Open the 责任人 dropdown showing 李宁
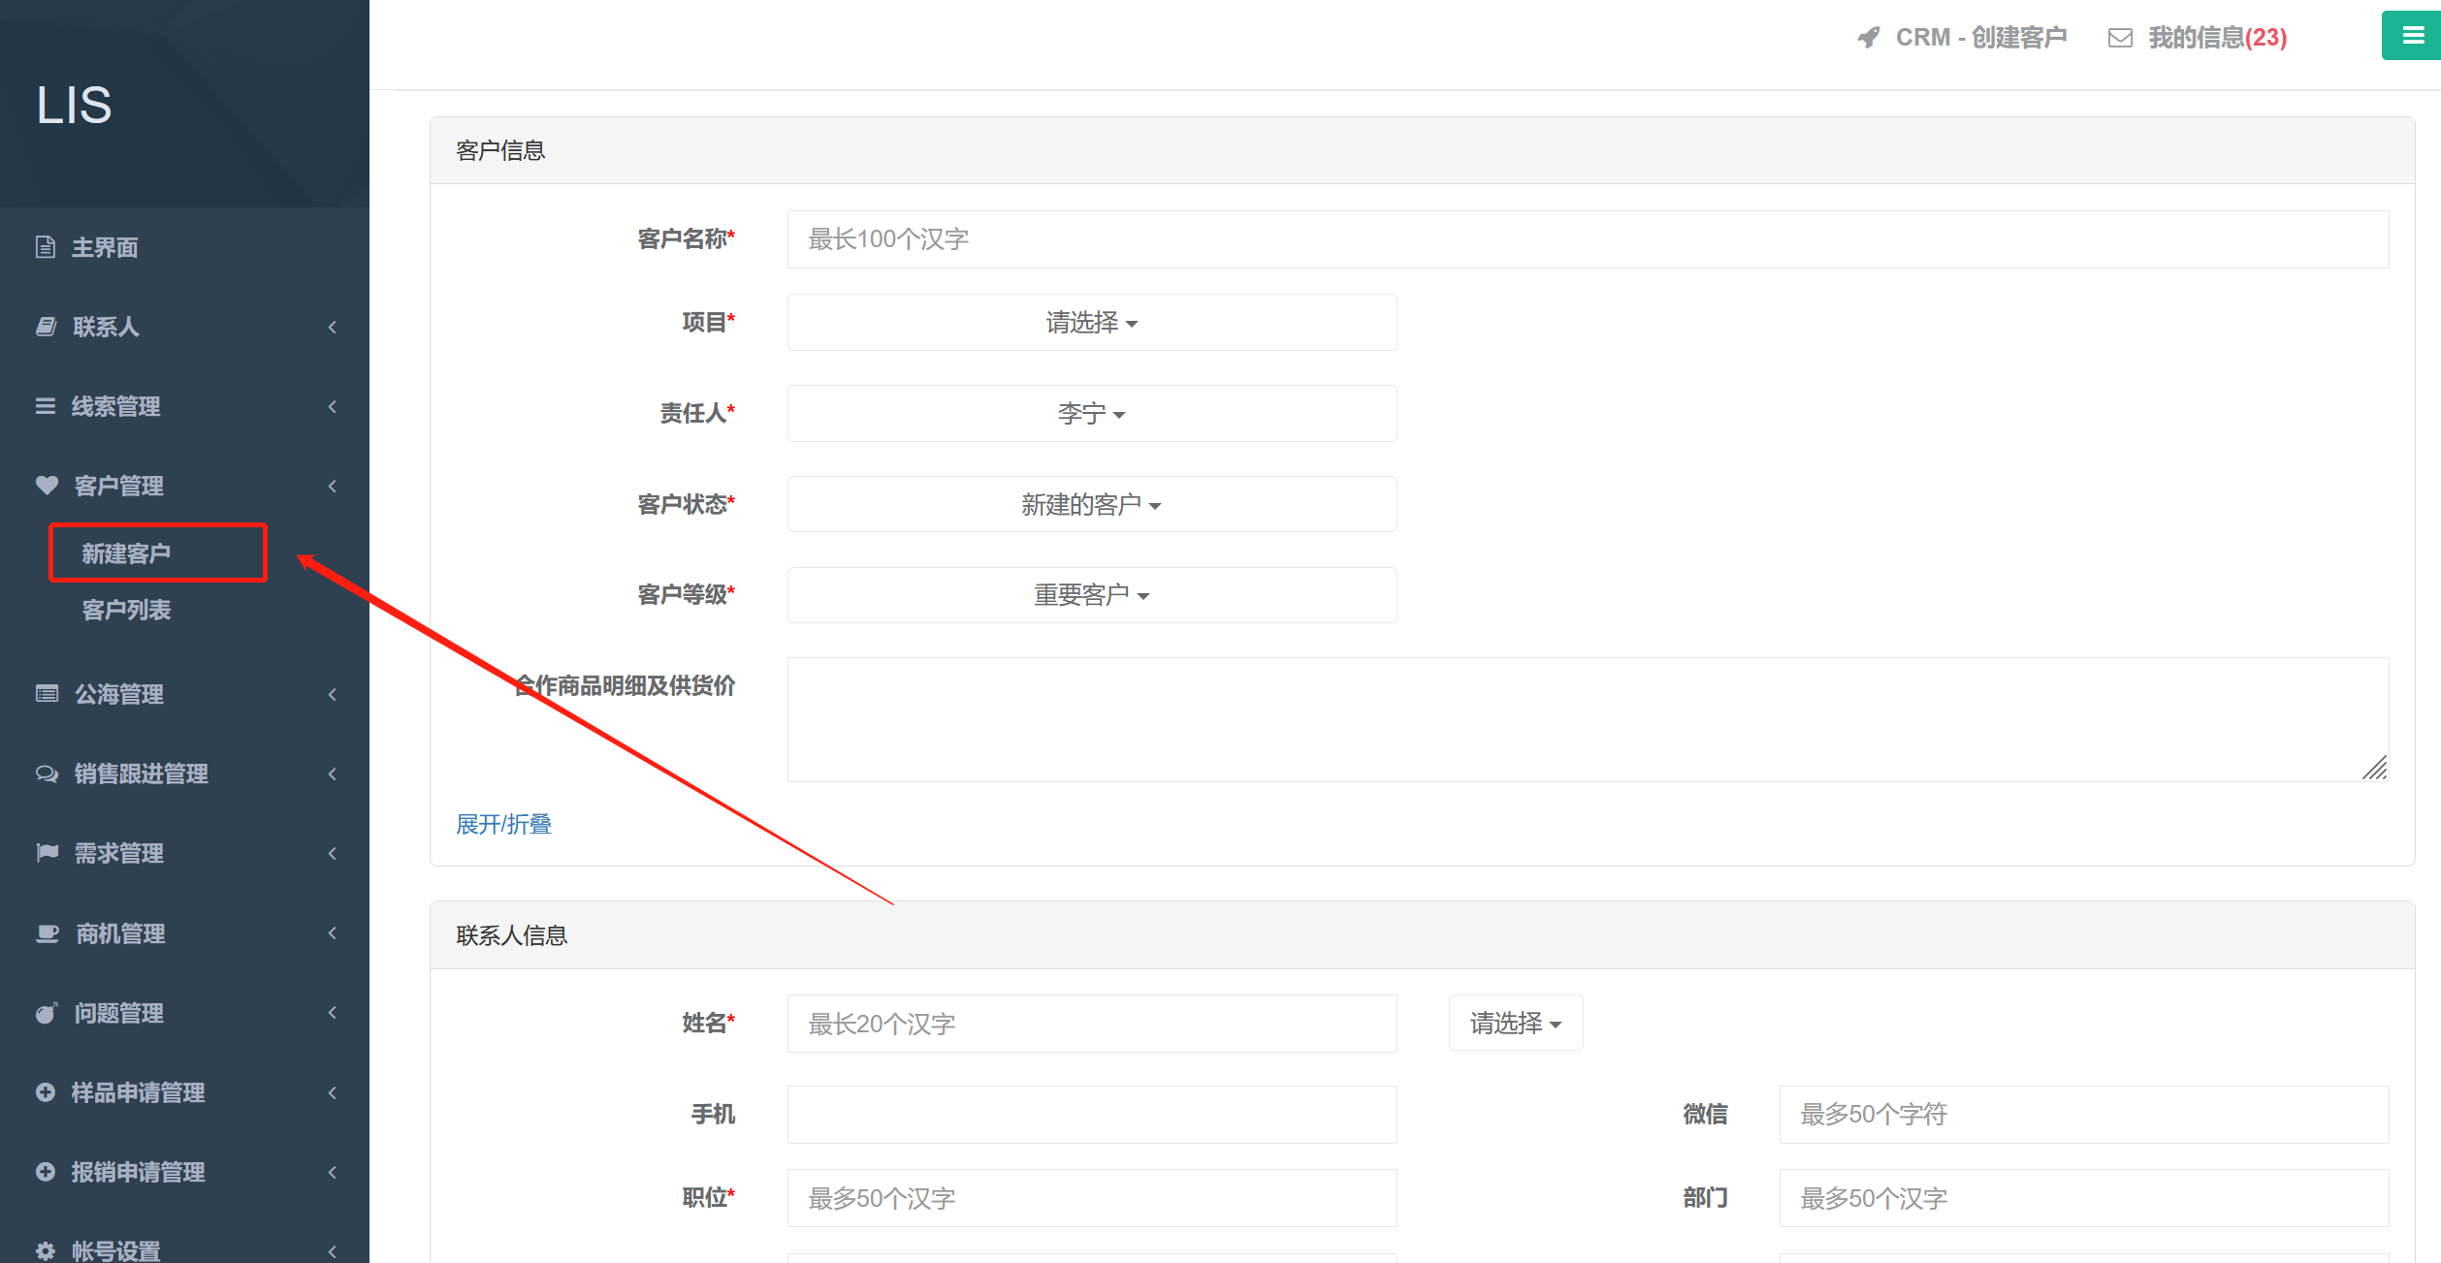 click(1092, 414)
